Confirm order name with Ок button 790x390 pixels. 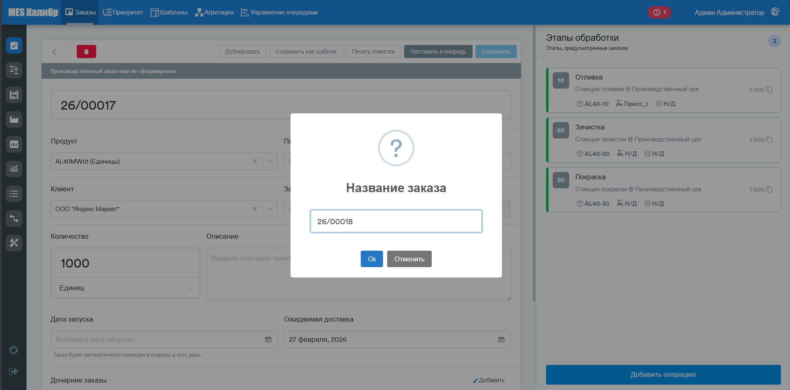click(371, 259)
